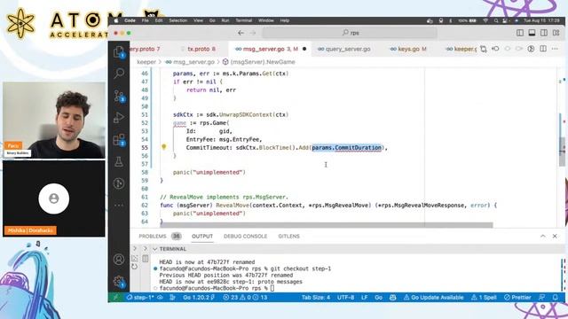Screen dimensions: 568x319
Task: Maximize the panel with the chevron up
Action: pos(542,237)
